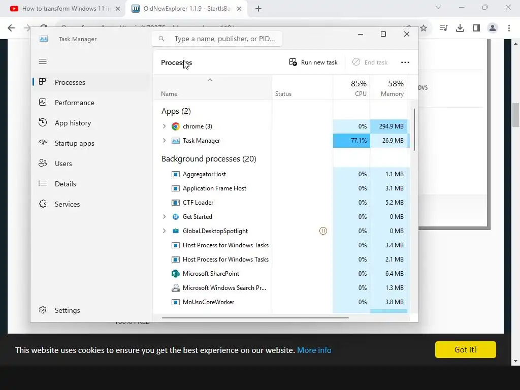Click the App history clock icon
The width and height of the screenshot is (520, 390).
pyautogui.click(x=43, y=123)
